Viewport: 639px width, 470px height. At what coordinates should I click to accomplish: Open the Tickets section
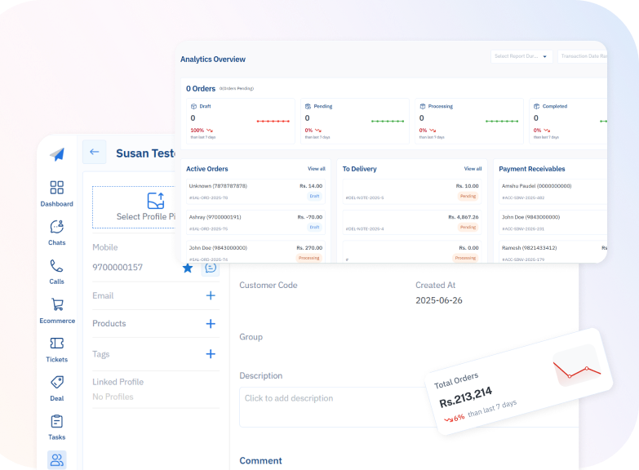tap(56, 348)
